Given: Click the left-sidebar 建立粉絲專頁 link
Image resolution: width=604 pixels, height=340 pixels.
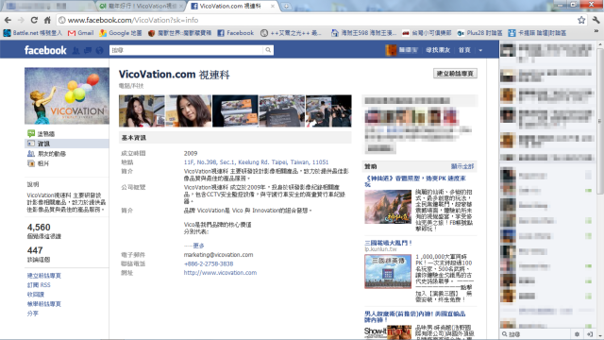Looking at the screenshot, I should point(44,276).
